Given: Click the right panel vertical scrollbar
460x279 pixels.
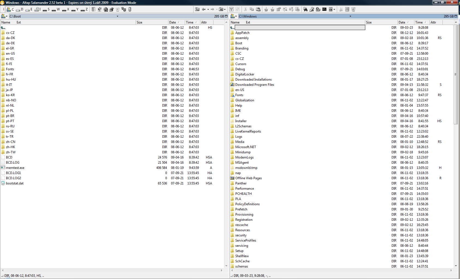Looking at the screenshot, I should coord(456,74).
